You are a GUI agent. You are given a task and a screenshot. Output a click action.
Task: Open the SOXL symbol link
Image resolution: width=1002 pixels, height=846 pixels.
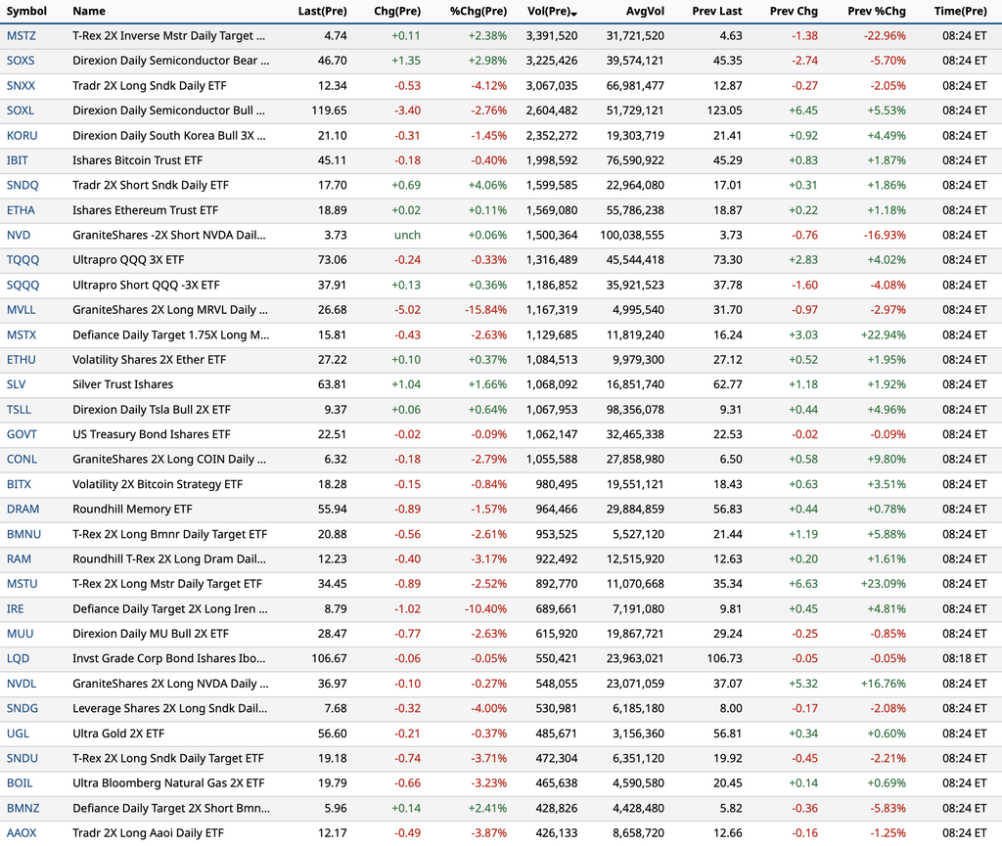[x=21, y=111]
